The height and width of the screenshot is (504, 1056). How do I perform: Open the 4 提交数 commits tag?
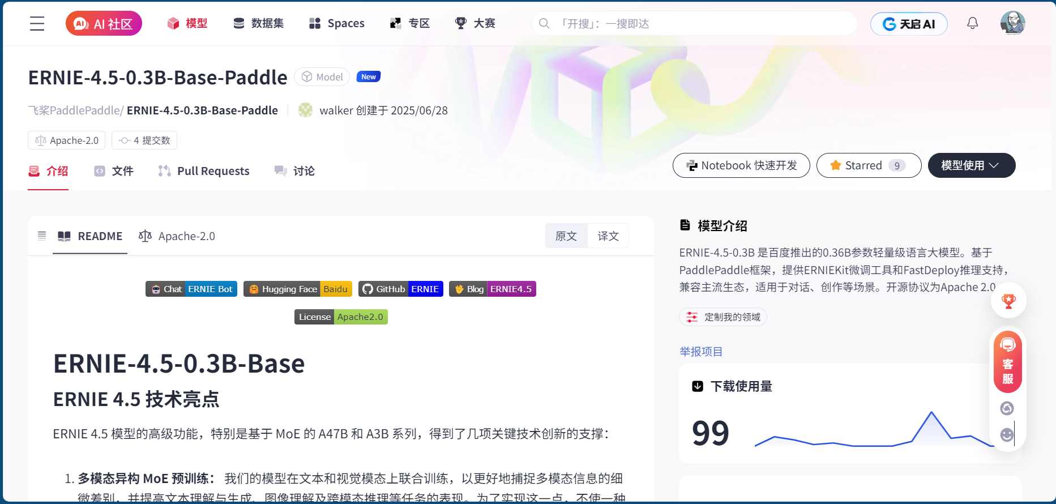[x=144, y=140]
